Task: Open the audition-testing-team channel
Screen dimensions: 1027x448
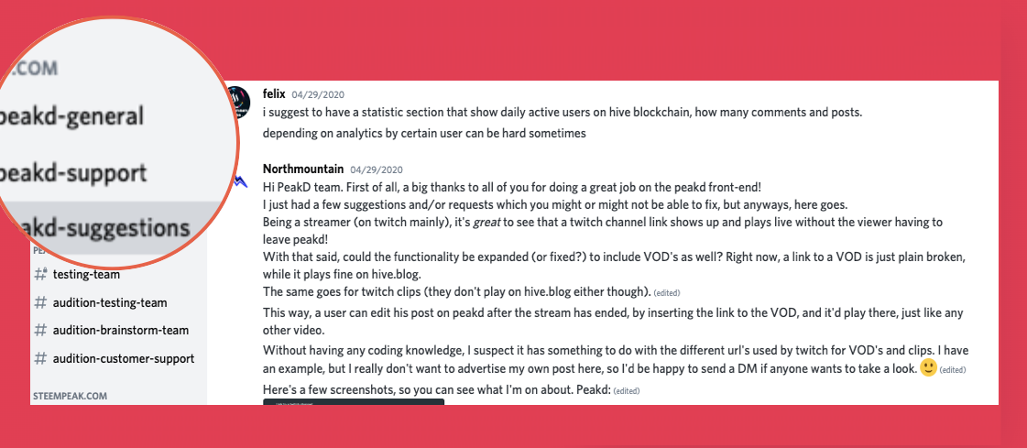Action: 110,302
